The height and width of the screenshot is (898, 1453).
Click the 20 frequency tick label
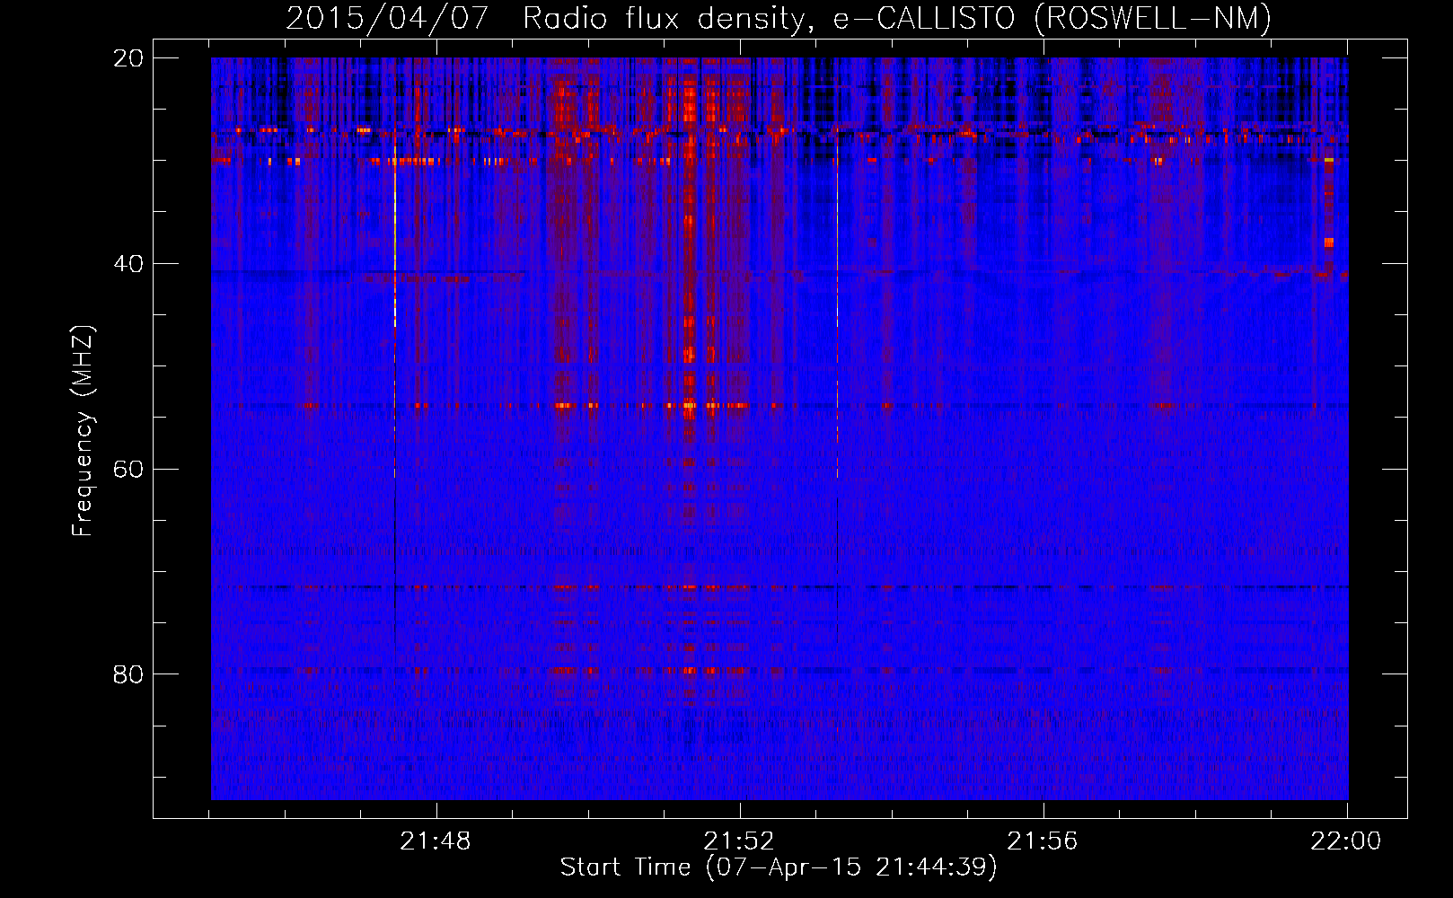128,58
